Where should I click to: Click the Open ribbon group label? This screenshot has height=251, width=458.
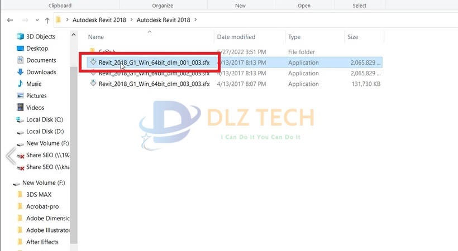click(x=304, y=6)
